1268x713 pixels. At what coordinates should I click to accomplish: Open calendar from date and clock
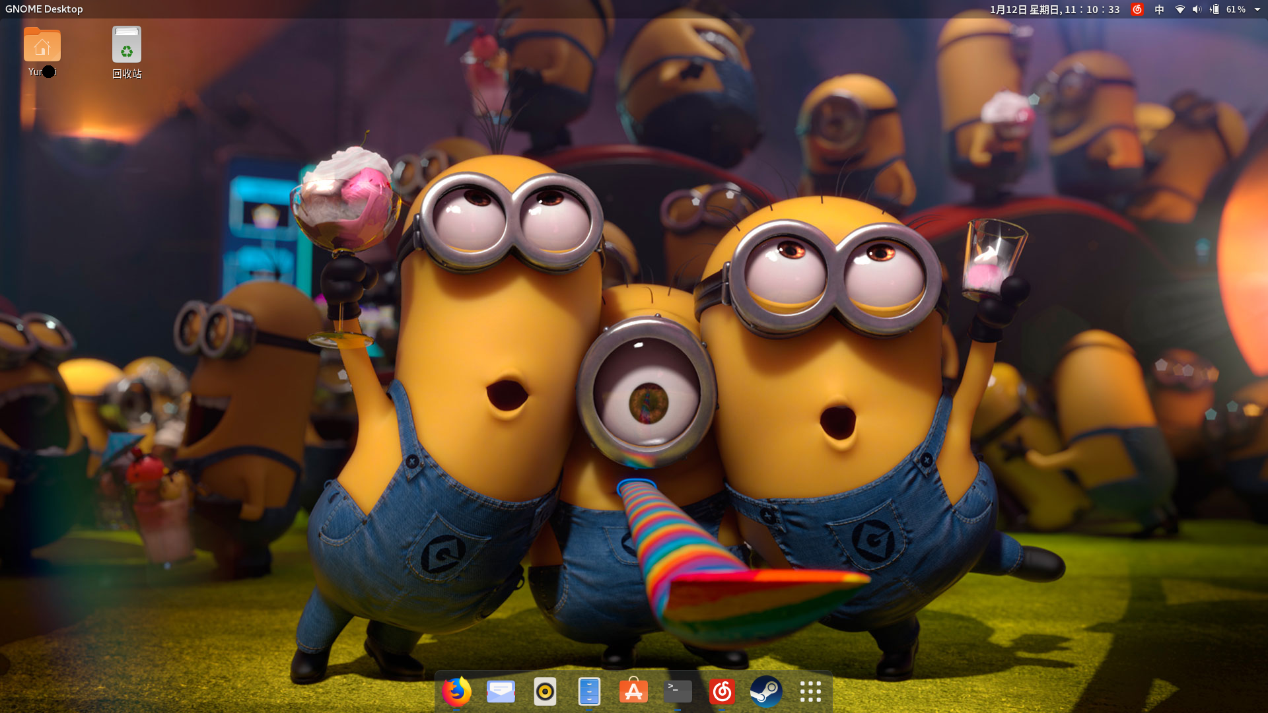(1055, 9)
